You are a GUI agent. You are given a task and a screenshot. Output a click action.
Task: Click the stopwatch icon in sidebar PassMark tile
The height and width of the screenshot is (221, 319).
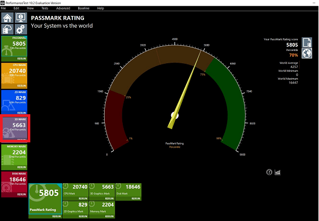click(7, 50)
